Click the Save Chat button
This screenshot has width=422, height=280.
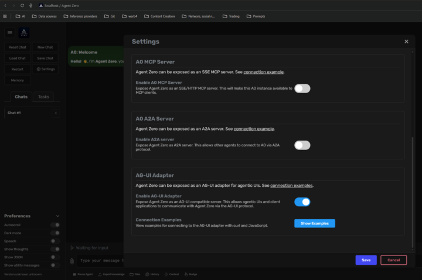coord(45,59)
